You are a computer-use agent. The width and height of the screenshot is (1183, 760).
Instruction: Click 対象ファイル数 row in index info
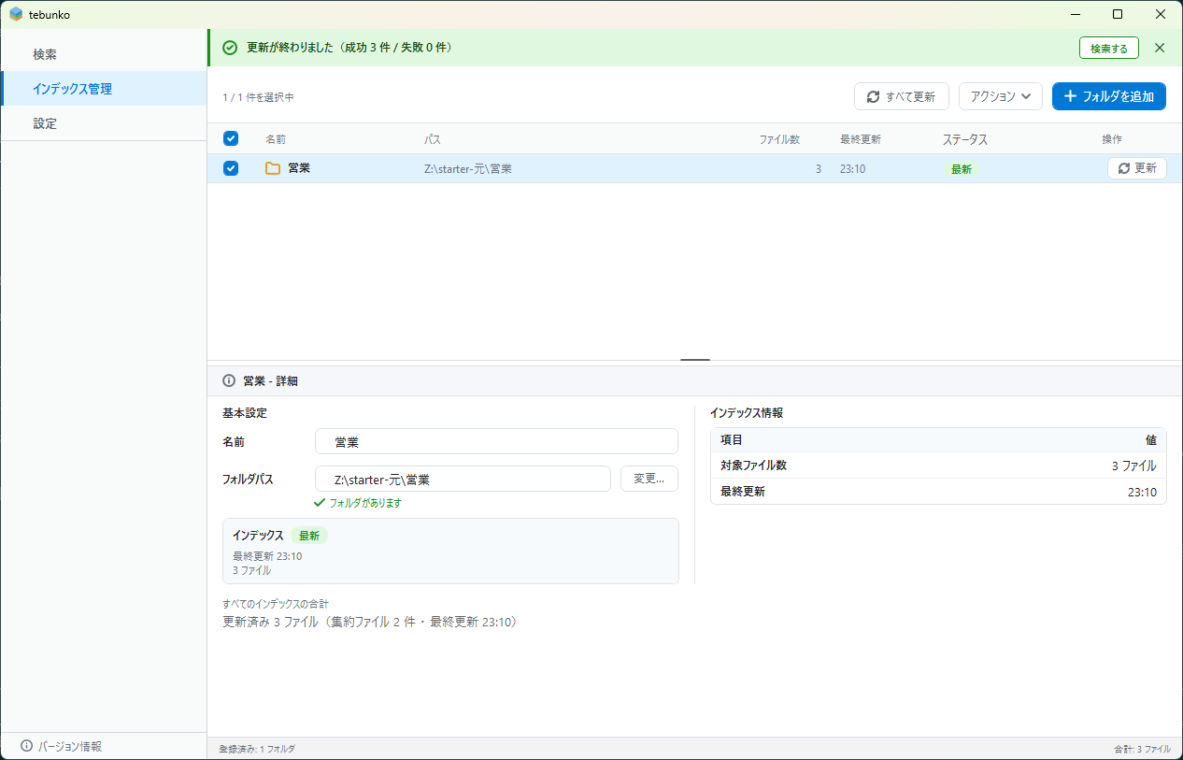938,466
